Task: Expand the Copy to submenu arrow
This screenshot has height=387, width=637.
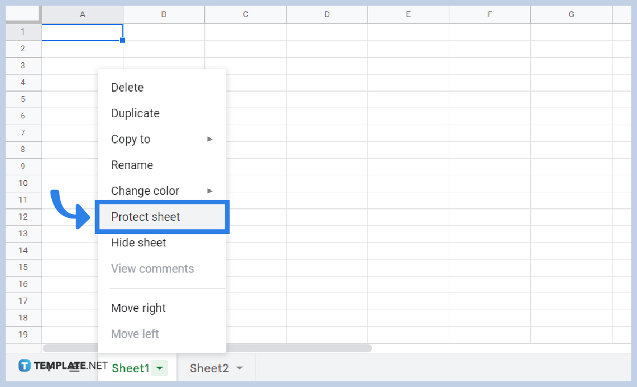Action: click(209, 139)
